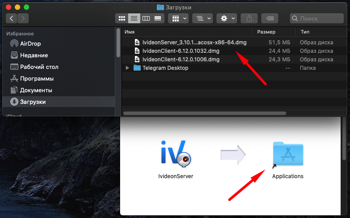This screenshot has width=350, height=218.
Task: Click the Share toolbar button
Action: point(249,18)
